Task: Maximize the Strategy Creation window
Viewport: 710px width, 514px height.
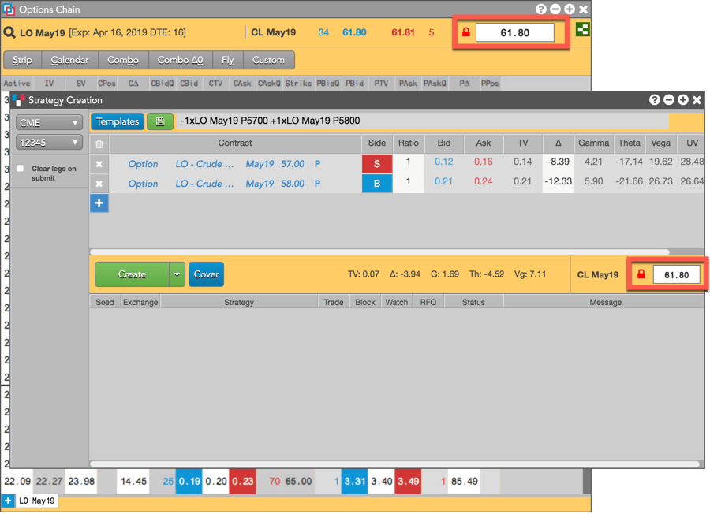Action: [x=683, y=100]
